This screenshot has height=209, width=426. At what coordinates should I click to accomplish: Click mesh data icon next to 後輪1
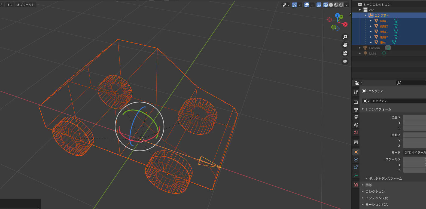coord(396,32)
